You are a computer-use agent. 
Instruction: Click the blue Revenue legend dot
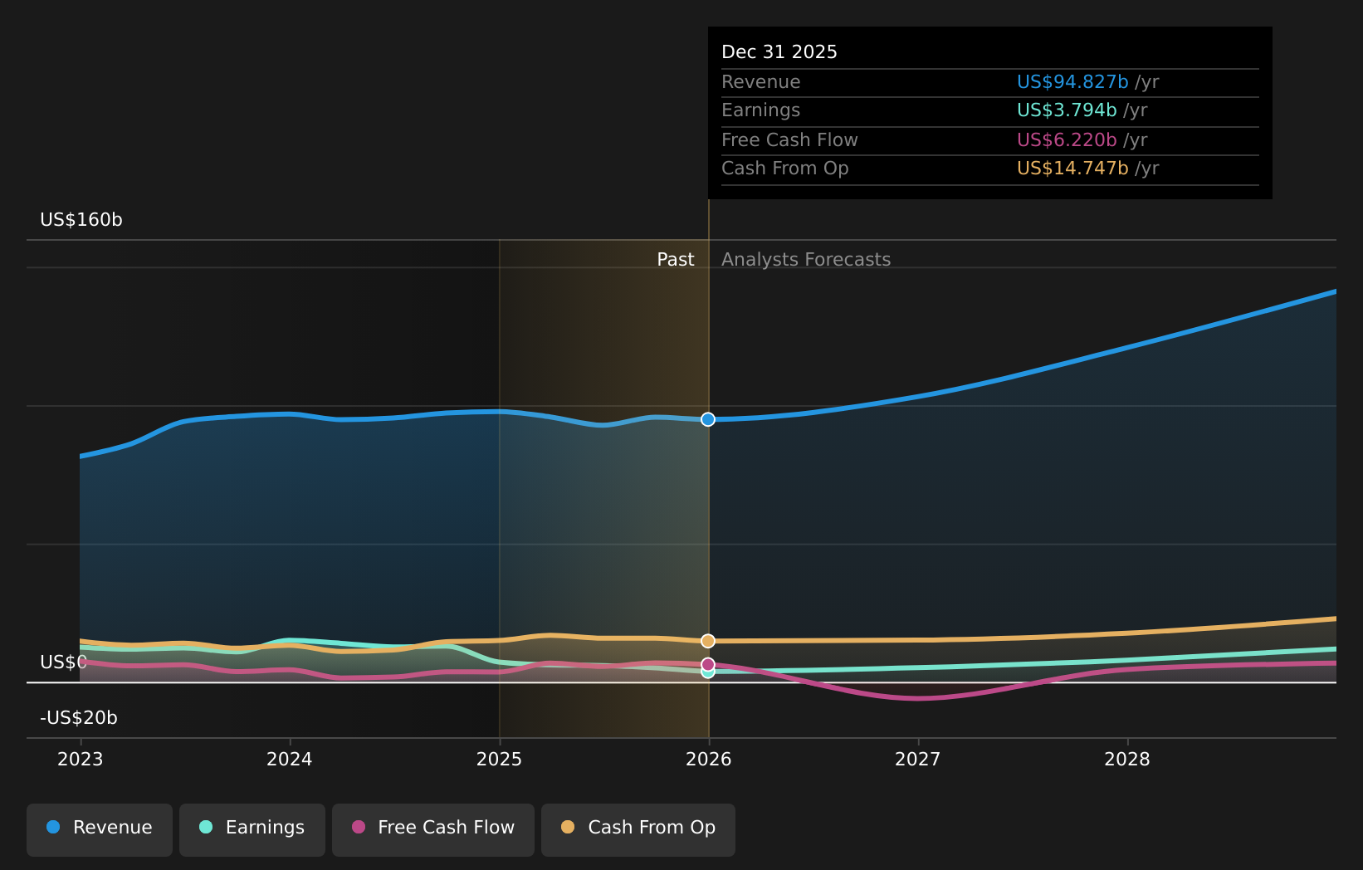pyautogui.click(x=51, y=827)
